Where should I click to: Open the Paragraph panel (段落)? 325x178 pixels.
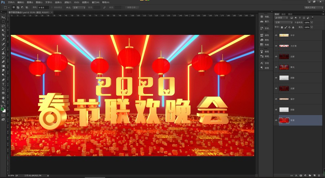[265, 68]
